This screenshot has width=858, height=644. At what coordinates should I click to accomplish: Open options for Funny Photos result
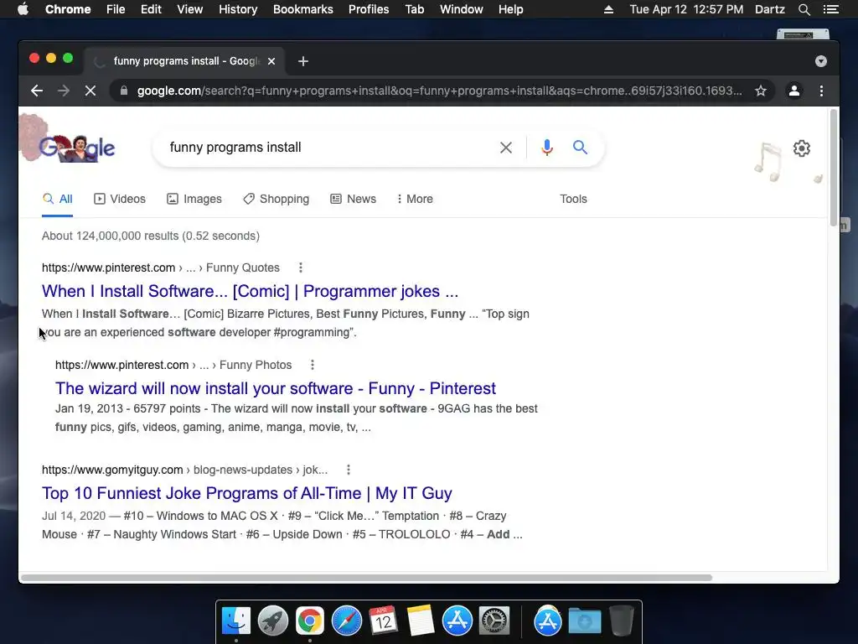[x=313, y=366]
